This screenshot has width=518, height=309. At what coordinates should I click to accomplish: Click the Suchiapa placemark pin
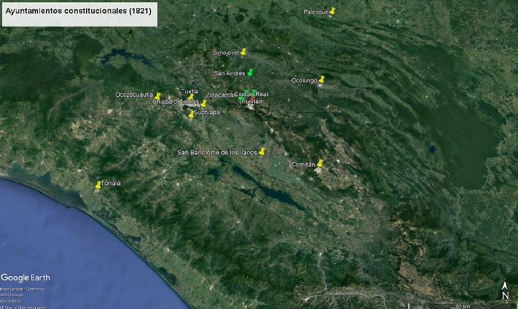click(191, 113)
